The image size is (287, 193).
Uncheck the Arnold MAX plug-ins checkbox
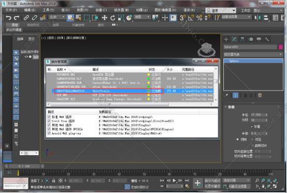tap(49, 133)
